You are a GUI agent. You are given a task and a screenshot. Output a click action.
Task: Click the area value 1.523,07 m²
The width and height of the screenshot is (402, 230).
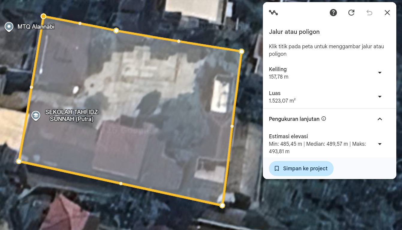(x=282, y=101)
